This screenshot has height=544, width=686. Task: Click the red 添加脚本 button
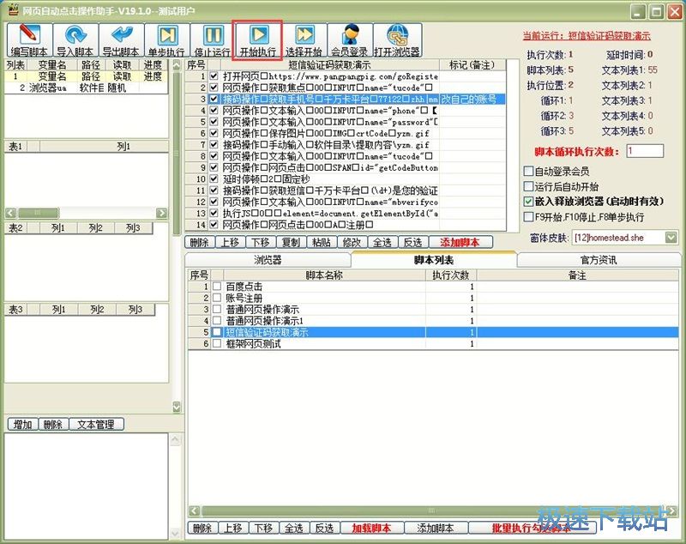click(466, 243)
